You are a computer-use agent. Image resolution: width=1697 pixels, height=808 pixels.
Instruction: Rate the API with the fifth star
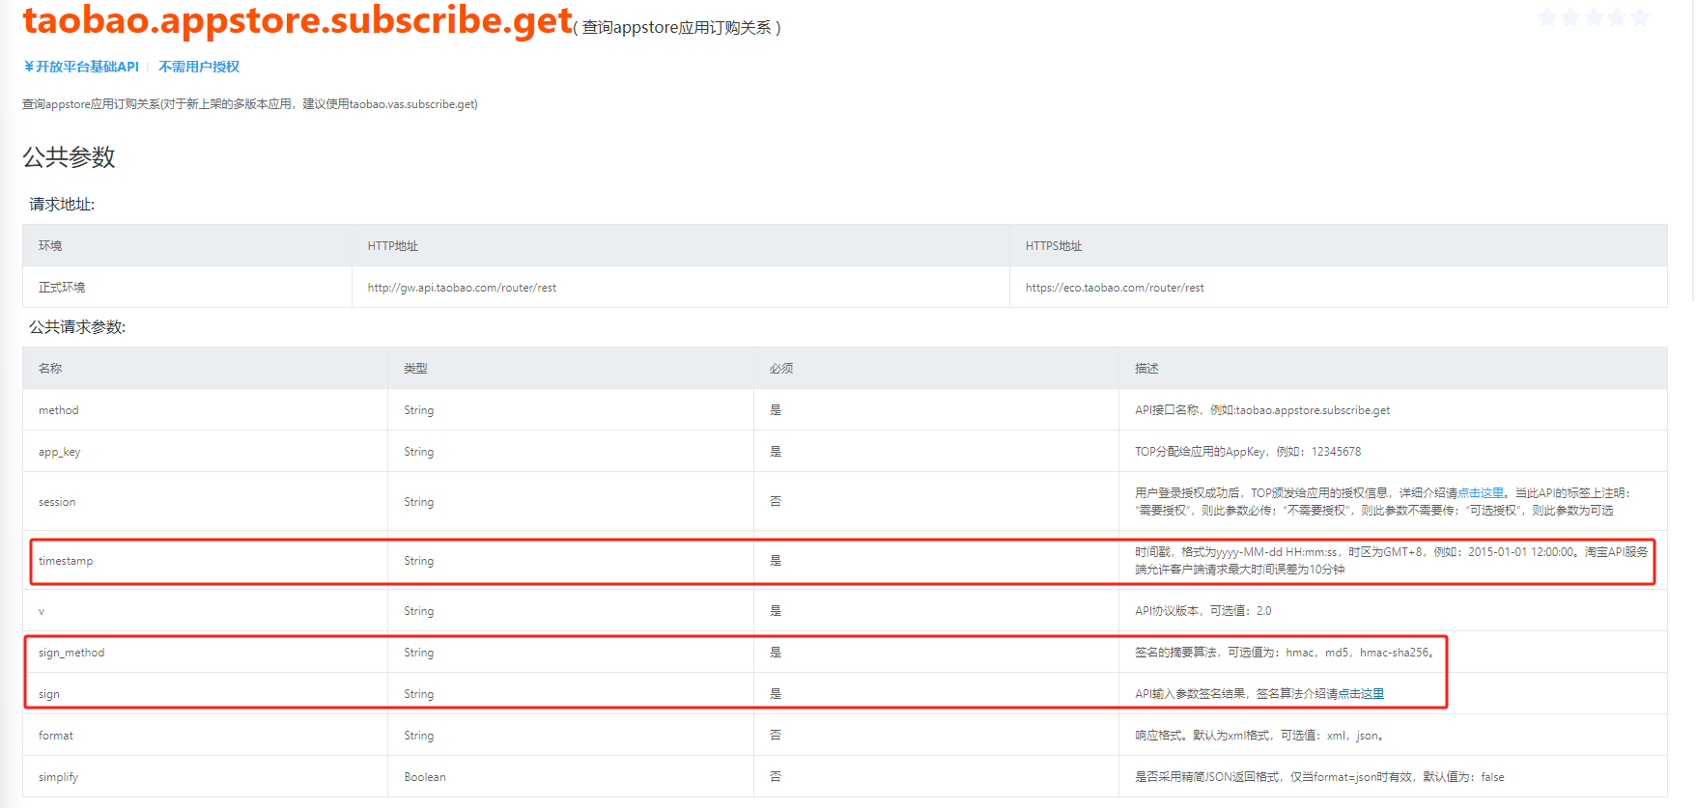(1640, 17)
